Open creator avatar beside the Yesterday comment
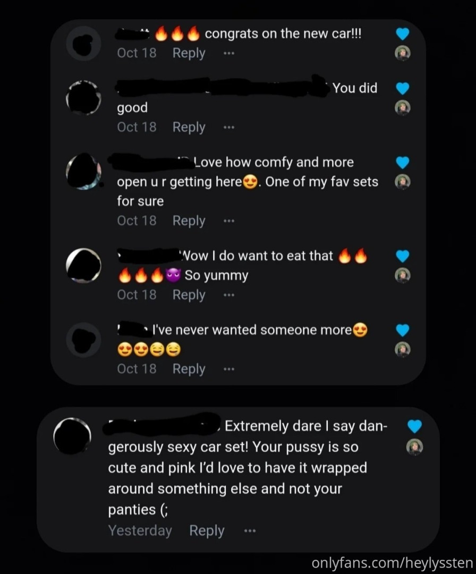The height and width of the screenshot is (574, 476). pos(414,447)
